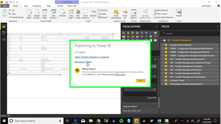Create a New Column
The image size is (221, 124).
161,14
